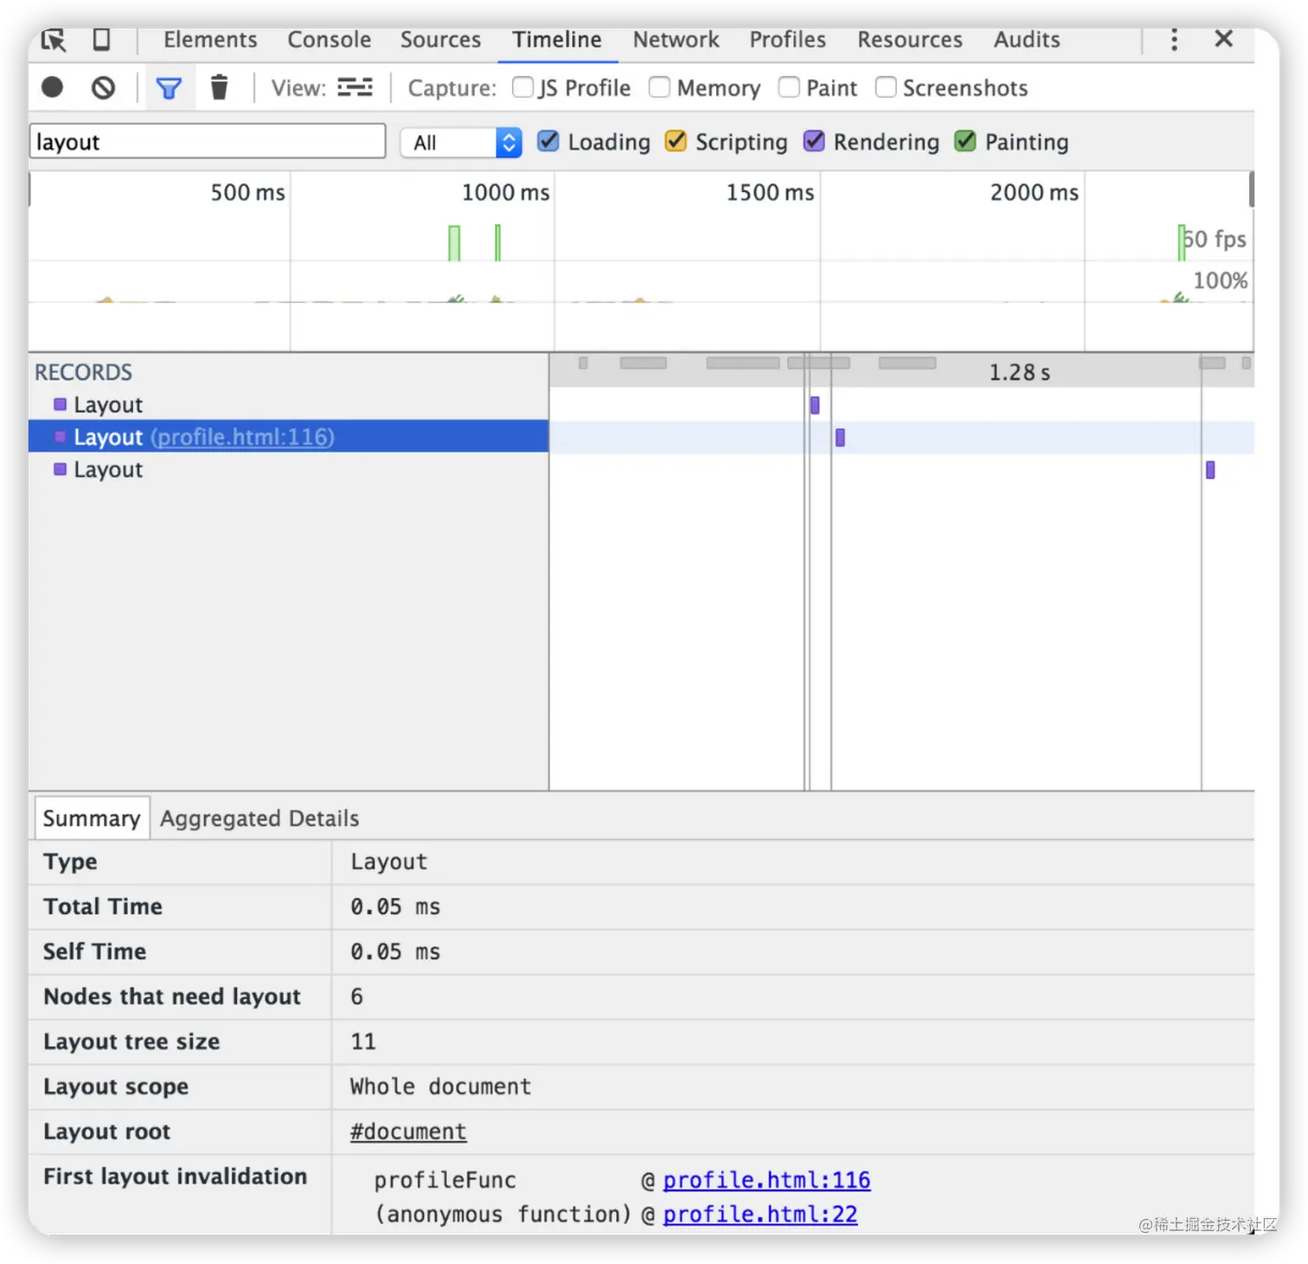Click the Layout tree size value 11
This screenshot has height=1264, width=1308.
pyautogui.click(x=363, y=1042)
